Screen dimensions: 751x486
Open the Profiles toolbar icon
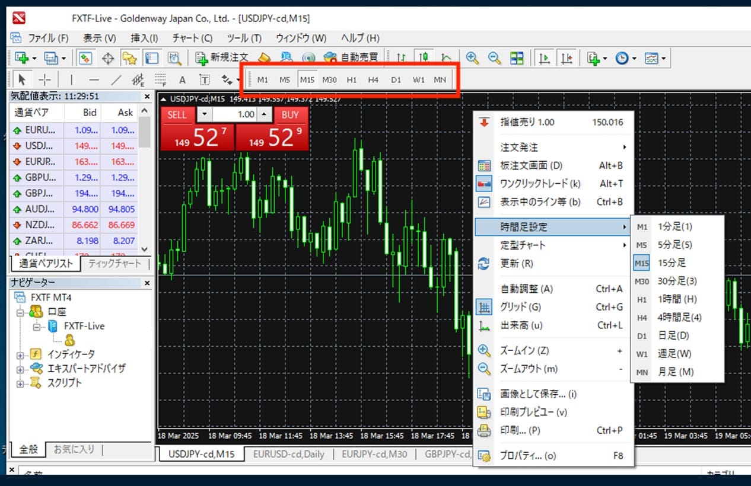pyautogui.click(x=52, y=57)
